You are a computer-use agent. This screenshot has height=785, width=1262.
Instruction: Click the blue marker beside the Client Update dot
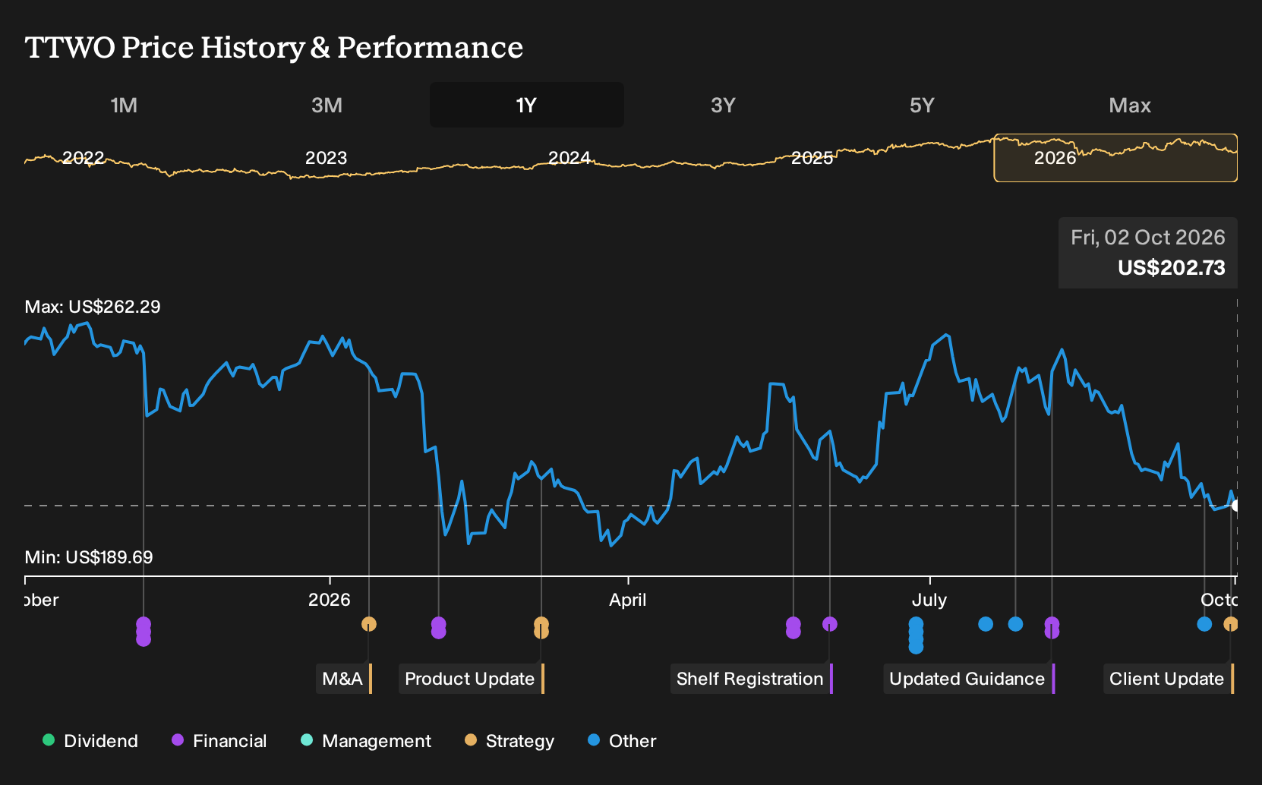point(1204,624)
